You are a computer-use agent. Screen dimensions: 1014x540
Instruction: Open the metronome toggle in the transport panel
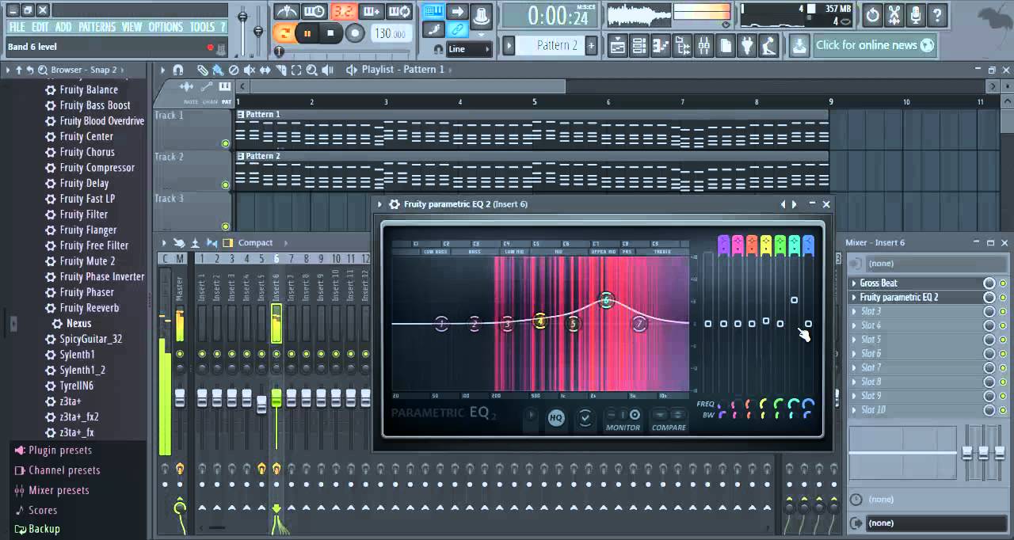pyautogui.click(x=286, y=12)
